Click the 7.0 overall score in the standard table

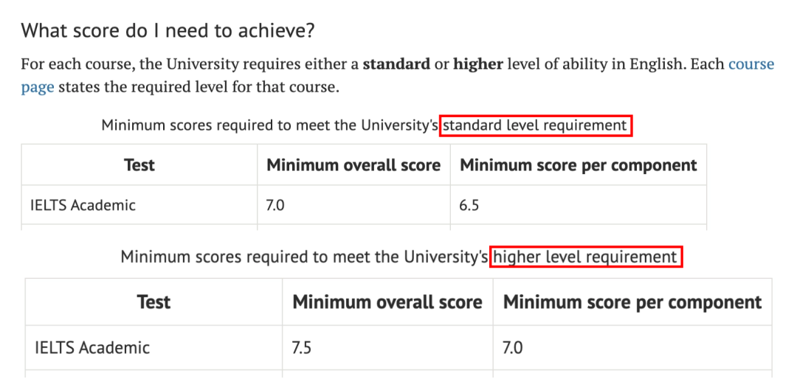click(x=275, y=205)
